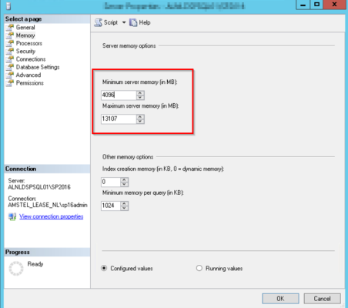Increase minimum server memory with up arrow
Image resolution: width=348 pixels, height=308 pixels.
coord(140,93)
